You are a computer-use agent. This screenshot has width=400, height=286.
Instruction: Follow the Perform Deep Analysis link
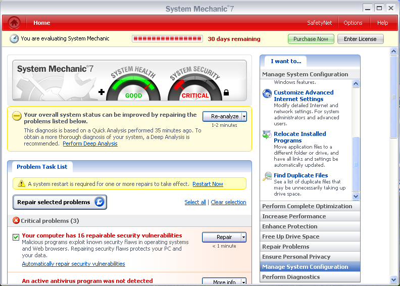pos(90,144)
